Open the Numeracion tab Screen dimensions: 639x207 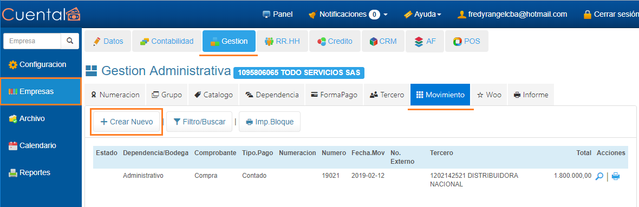(x=115, y=95)
